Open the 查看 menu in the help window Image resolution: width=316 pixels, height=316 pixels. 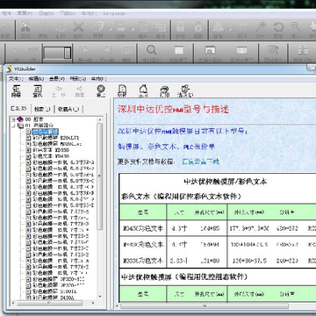point(57,79)
